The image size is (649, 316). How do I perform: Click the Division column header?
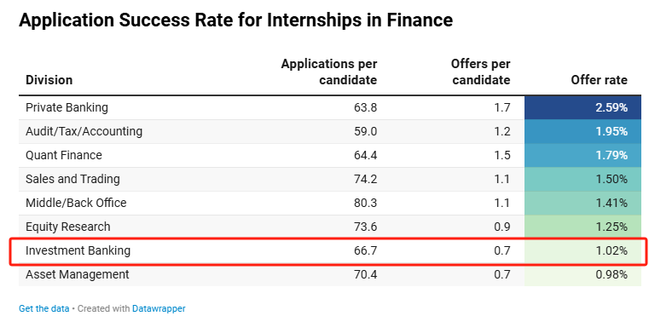[49, 79]
